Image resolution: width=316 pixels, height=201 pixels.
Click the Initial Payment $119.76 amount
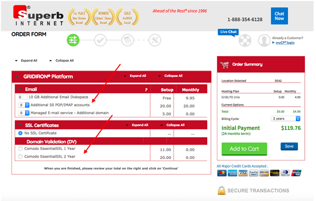tap(291, 128)
